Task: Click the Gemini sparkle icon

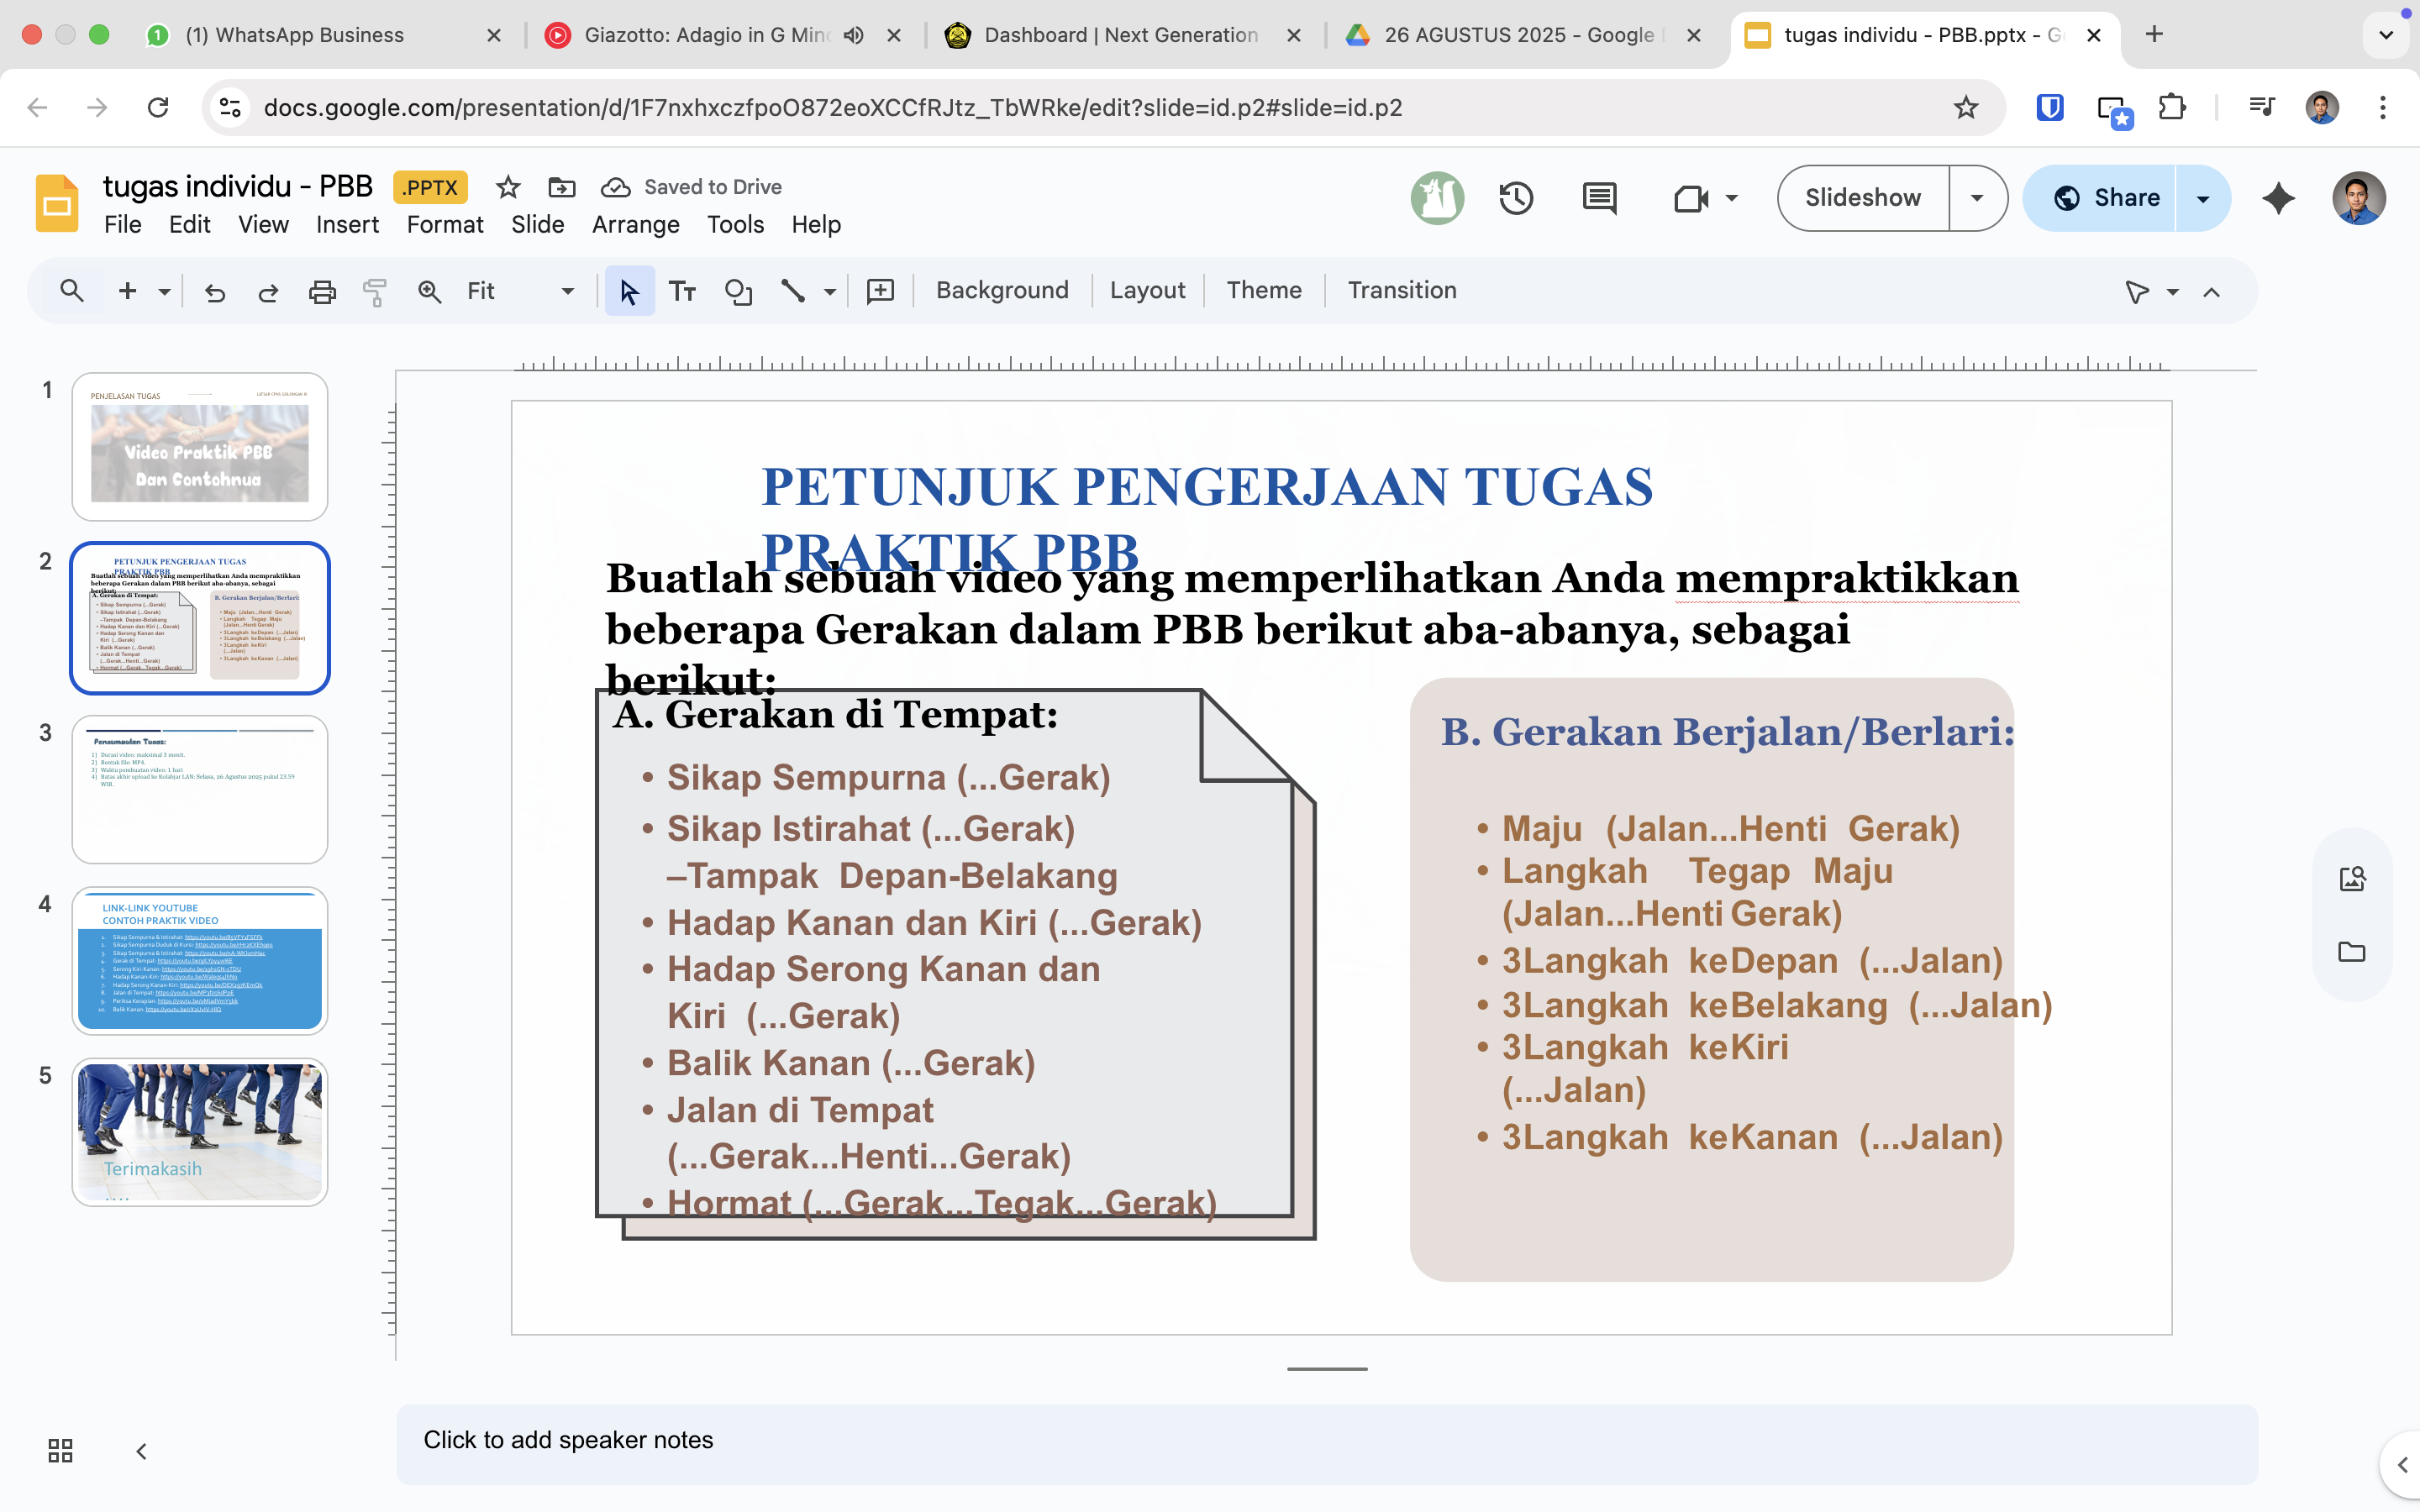Action: [x=2278, y=198]
